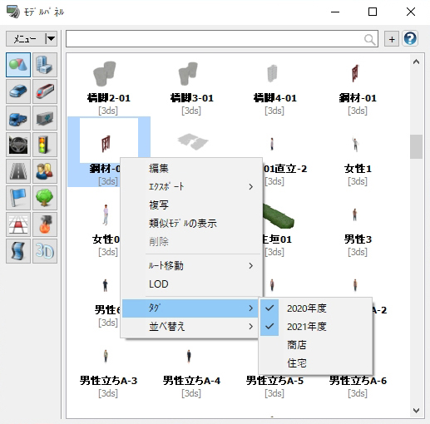Click the plus add model button
The image size is (430, 424).
392,39
